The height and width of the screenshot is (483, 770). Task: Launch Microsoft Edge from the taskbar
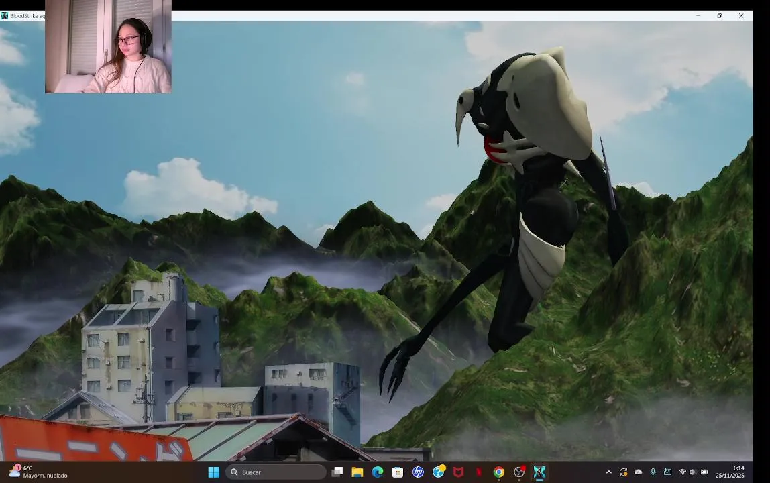378,472
